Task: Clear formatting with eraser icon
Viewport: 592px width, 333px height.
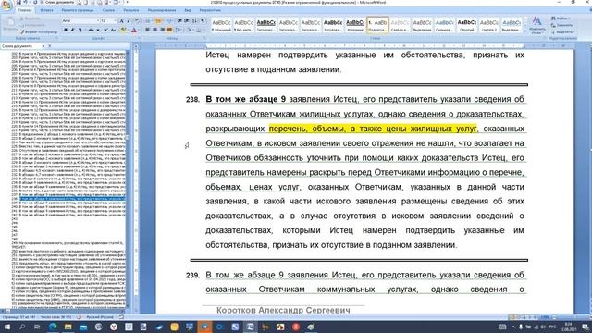Action: click(137, 20)
